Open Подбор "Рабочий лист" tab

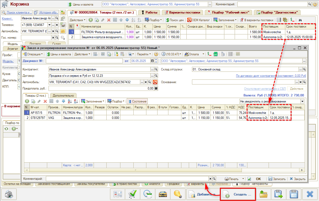tap(229, 12)
